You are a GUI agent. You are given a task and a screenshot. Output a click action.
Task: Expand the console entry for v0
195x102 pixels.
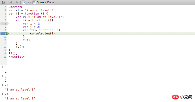3,85
